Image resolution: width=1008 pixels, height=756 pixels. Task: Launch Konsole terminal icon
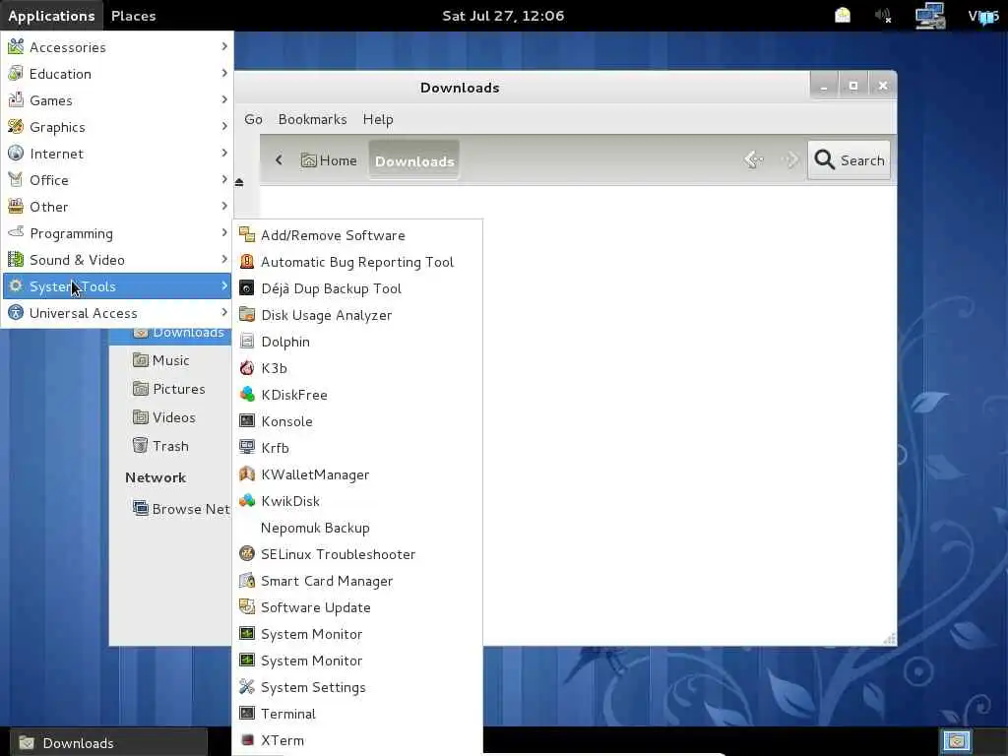(x=247, y=421)
